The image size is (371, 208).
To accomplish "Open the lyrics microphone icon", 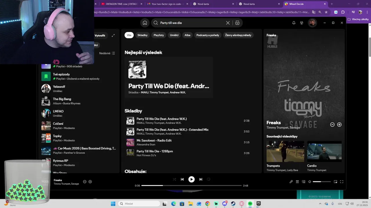I will click(291, 182).
